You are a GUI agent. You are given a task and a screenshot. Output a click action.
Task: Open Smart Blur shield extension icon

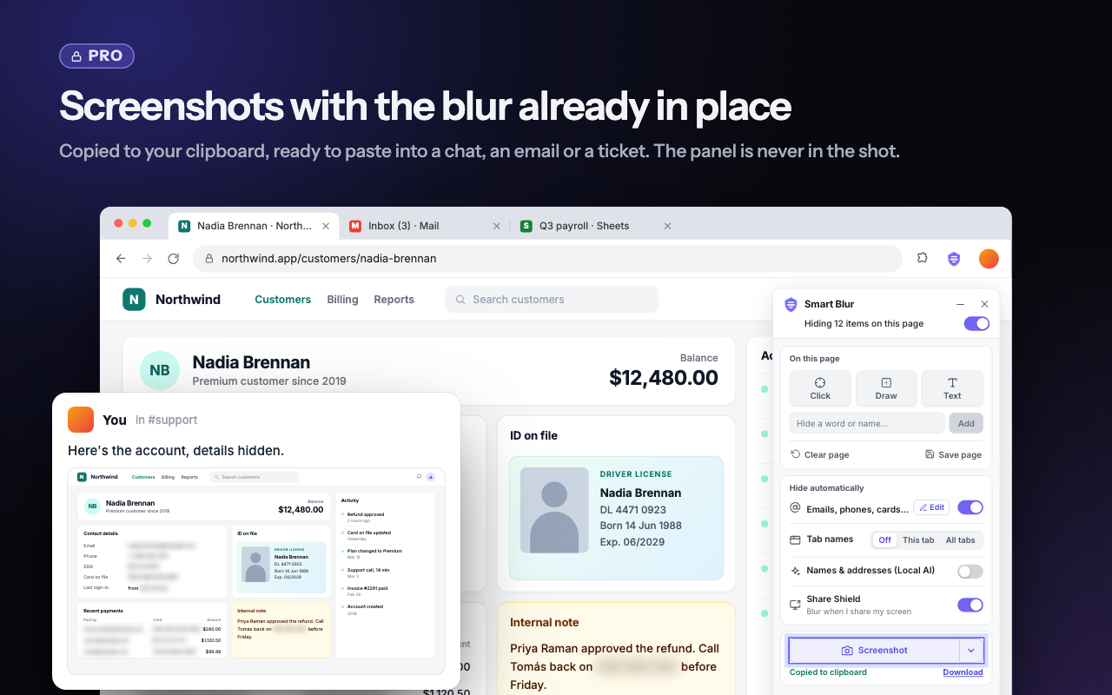[954, 259]
